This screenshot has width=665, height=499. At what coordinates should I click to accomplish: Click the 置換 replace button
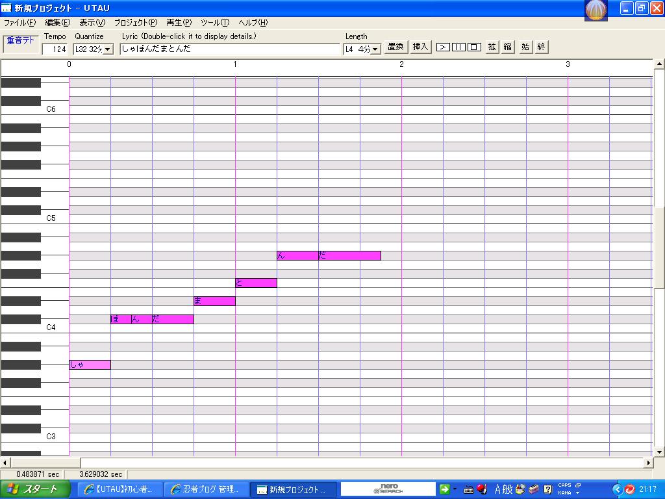[x=395, y=47]
